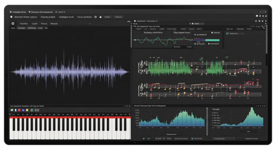Image resolution: width=275 pixels, height=150 pixels.
Task: Click the second gray button after the folder icon
Action: (118, 17)
